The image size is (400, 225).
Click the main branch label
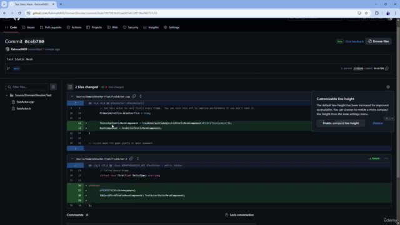click(x=17, y=68)
